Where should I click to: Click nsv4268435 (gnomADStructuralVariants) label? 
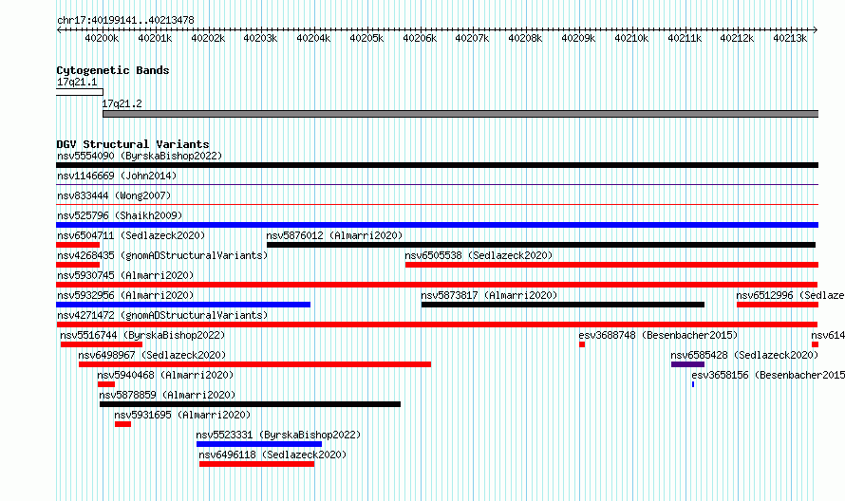[x=162, y=255]
